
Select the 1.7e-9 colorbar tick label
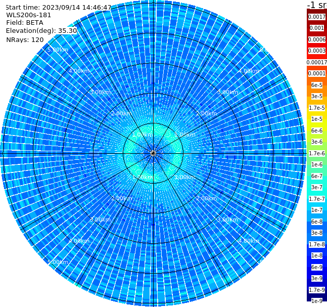pyautogui.click(x=317, y=290)
